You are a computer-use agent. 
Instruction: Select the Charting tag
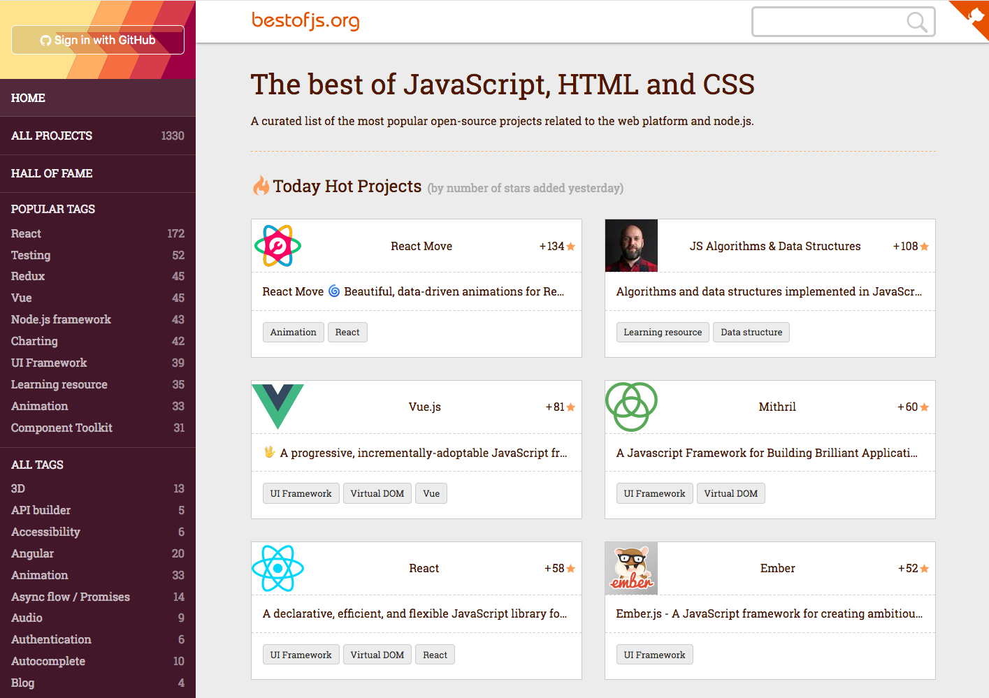point(98,341)
